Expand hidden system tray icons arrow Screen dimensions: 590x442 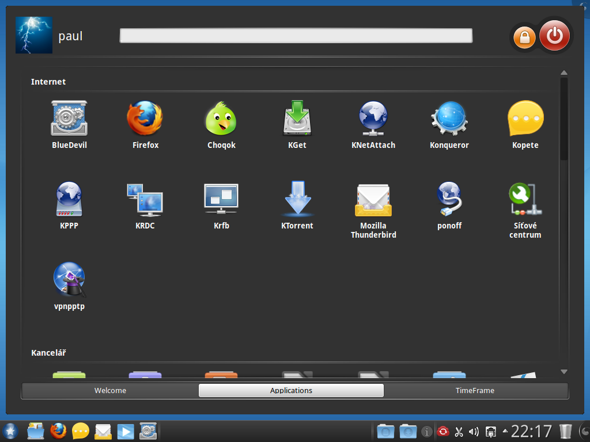(505, 431)
